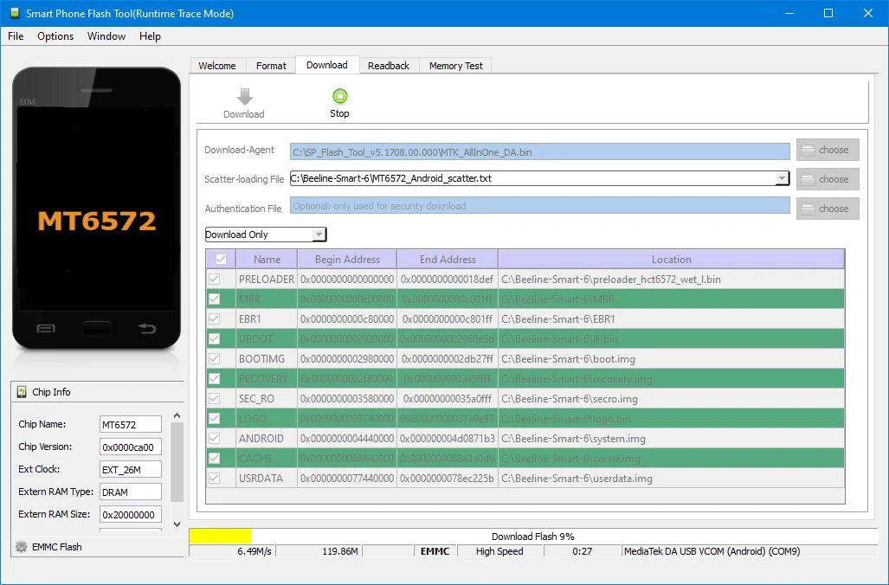889x585 pixels.
Task: Toggle the EBR1 row checkbox
Action: [x=215, y=318]
